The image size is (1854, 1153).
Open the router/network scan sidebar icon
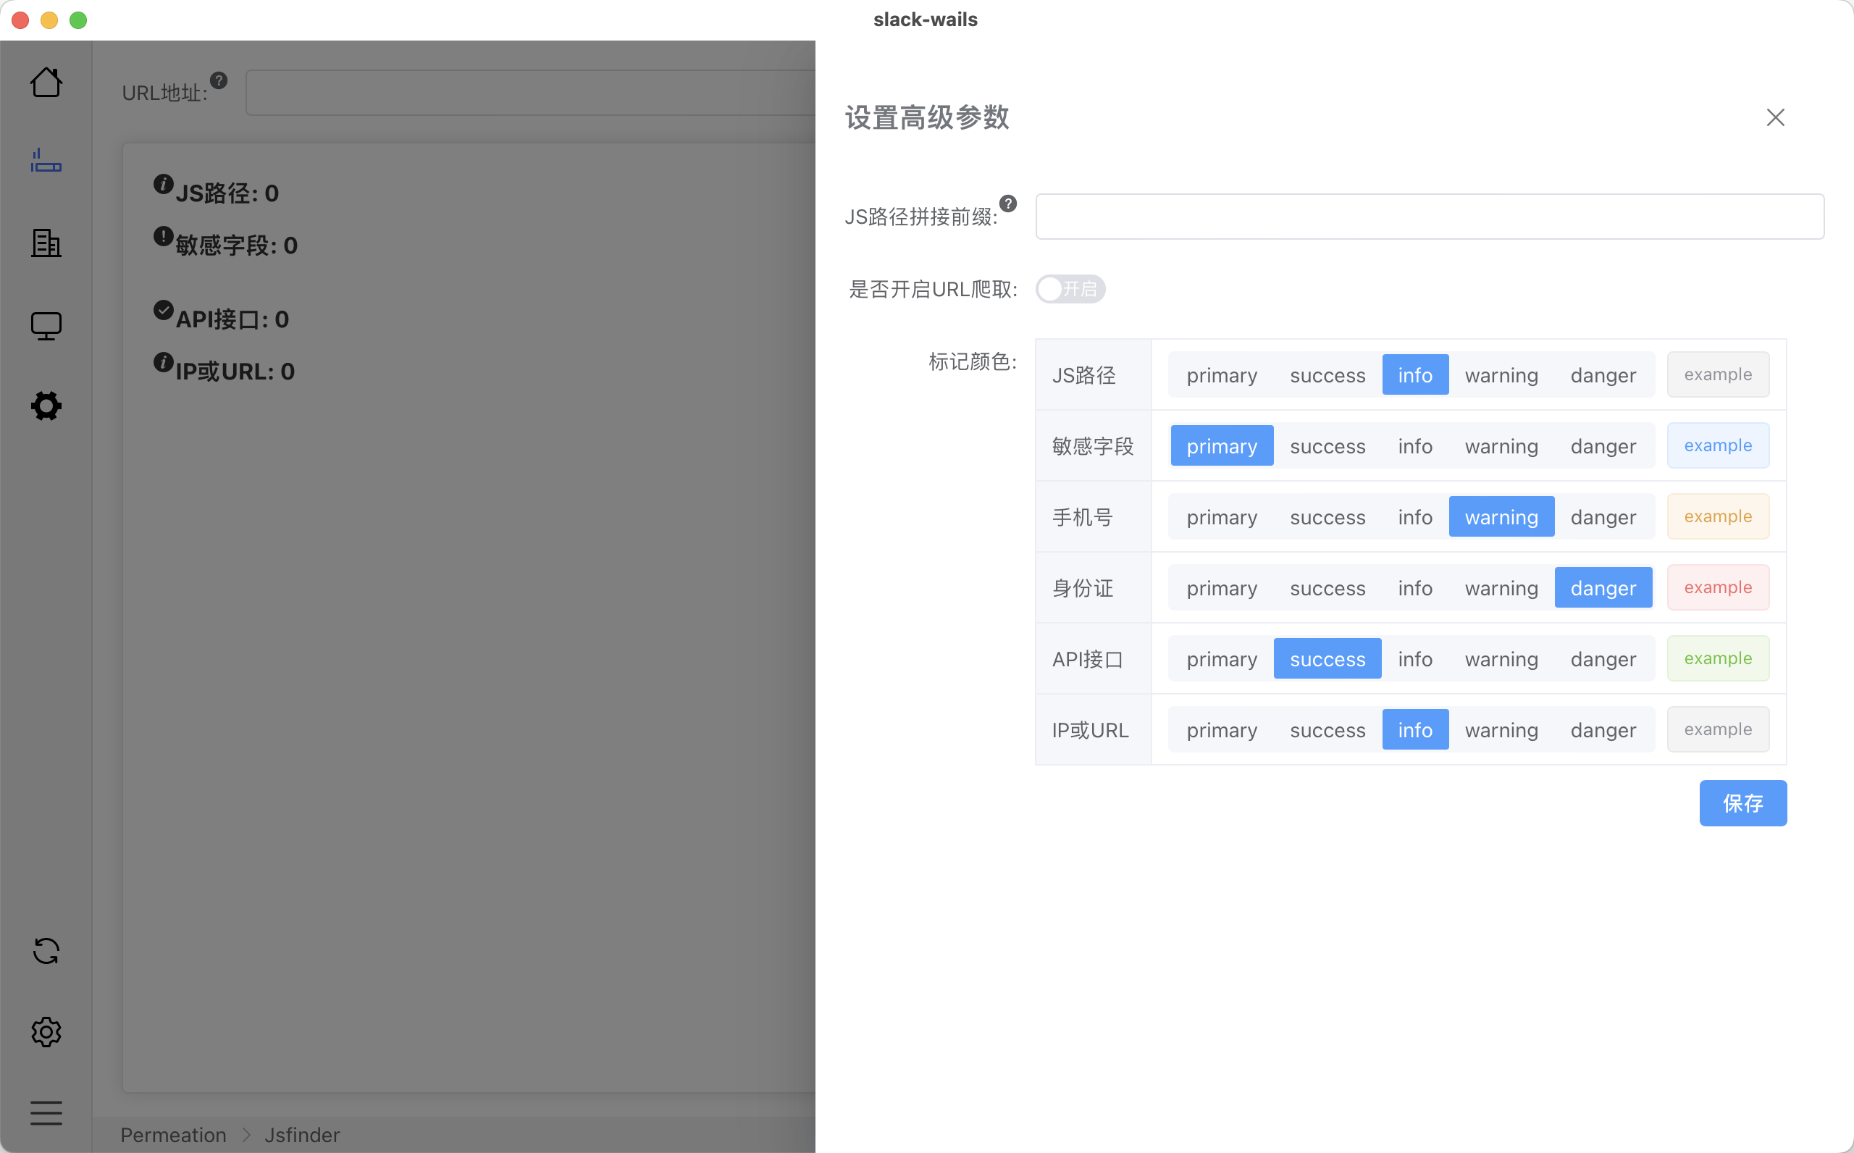(46, 161)
